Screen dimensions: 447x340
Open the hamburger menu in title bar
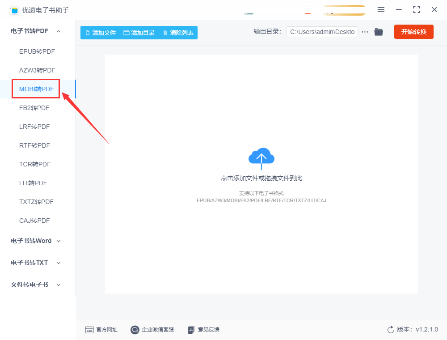pyautogui.click(x=381, y=9)
